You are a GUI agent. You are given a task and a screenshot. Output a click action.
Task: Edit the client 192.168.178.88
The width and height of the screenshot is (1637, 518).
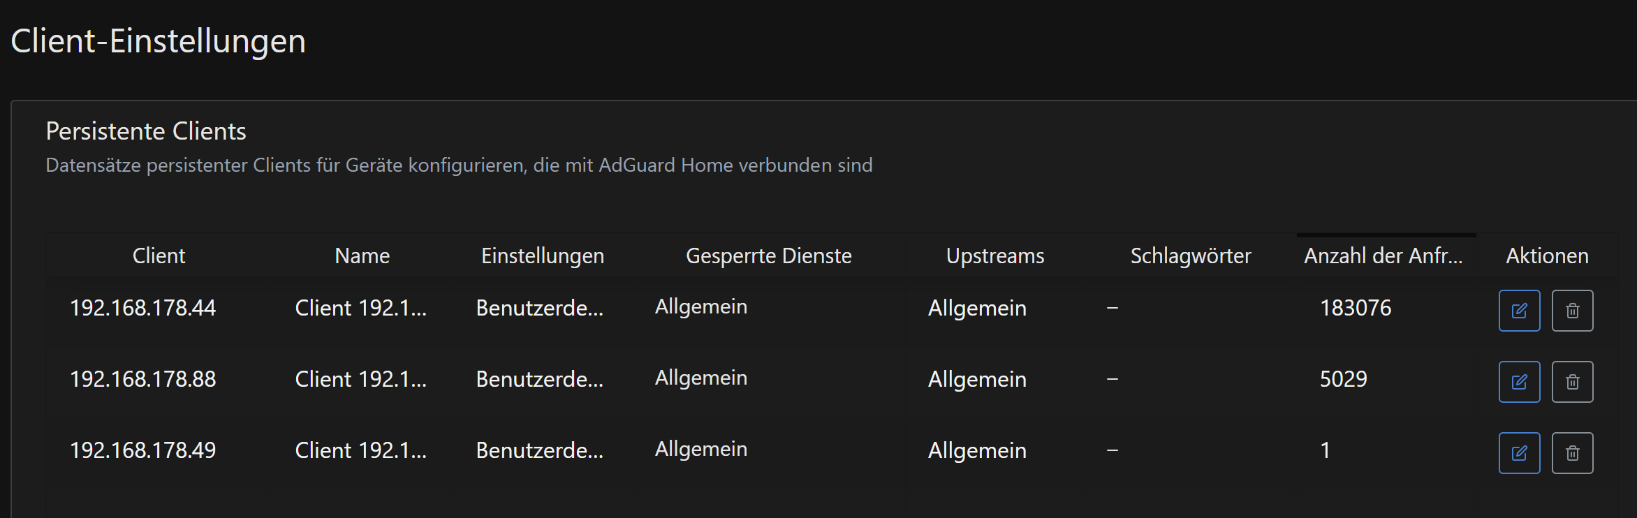(1519, 382)
